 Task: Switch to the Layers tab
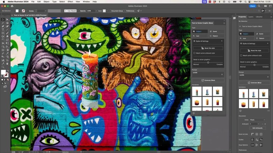coord(251,17)
